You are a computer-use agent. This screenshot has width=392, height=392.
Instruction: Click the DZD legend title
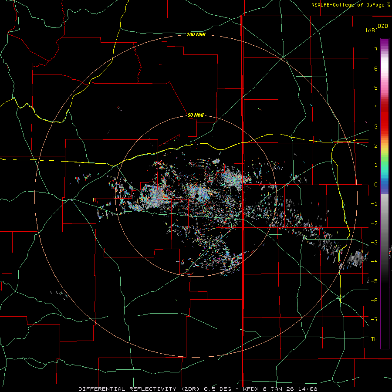tap(383, 26)
